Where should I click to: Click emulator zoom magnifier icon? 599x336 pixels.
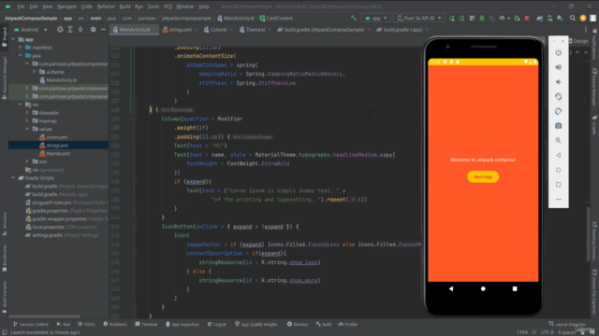(558, 141)
